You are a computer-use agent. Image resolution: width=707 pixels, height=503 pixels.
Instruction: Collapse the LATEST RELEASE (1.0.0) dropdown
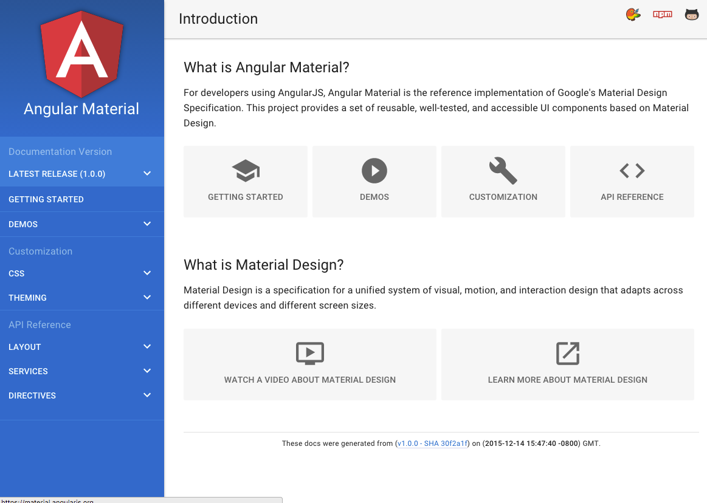[x=147, y=173]
